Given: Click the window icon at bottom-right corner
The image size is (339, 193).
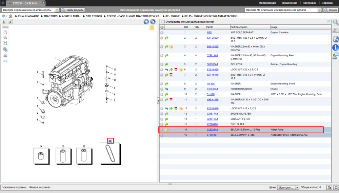Looking at the screenshot, I should point(336,188).
